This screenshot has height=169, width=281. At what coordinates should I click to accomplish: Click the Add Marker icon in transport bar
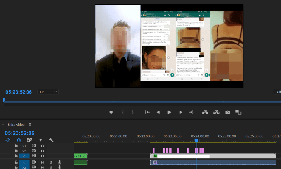(x=111, y=112)
